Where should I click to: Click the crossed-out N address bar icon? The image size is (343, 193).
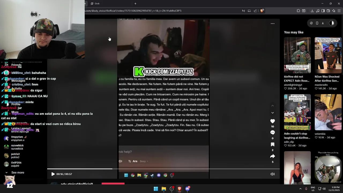[x=243, y=11]
